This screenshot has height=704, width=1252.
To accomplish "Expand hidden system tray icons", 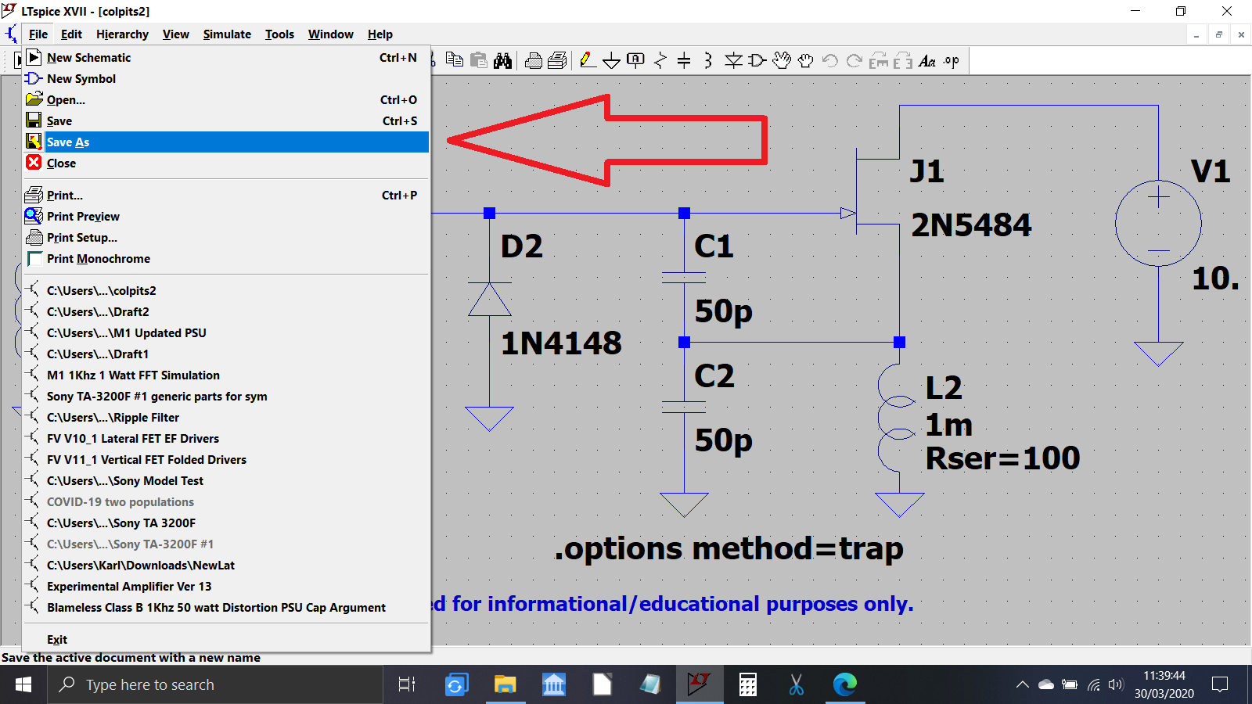I will coord(1022,684).
